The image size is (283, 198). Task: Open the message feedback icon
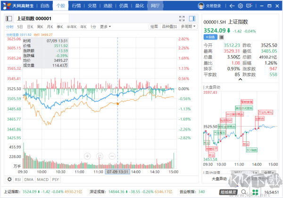click(x=249, y=6)
